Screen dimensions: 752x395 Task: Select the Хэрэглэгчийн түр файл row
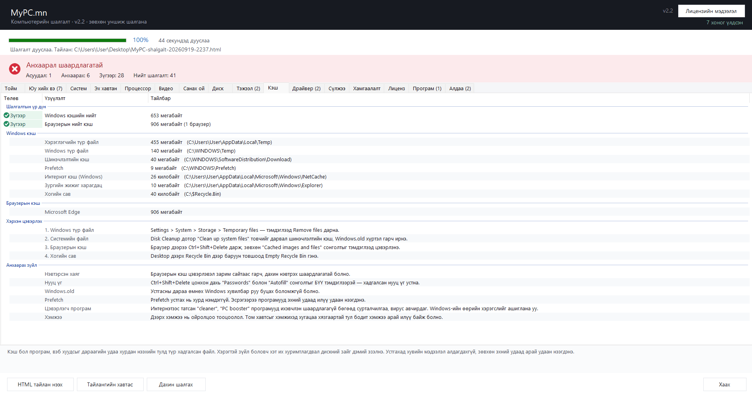[379, 142]
